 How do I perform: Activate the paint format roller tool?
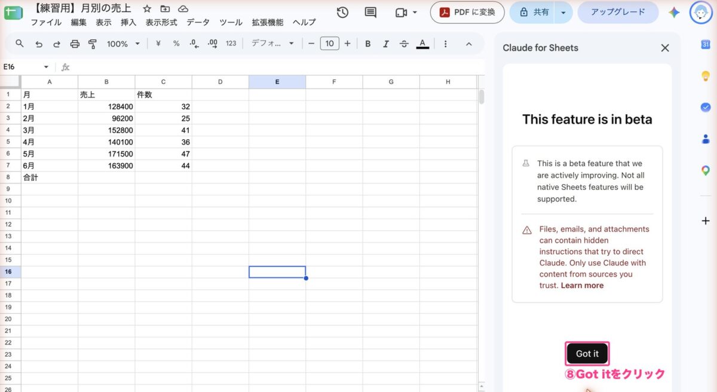(x=93, y=44)
